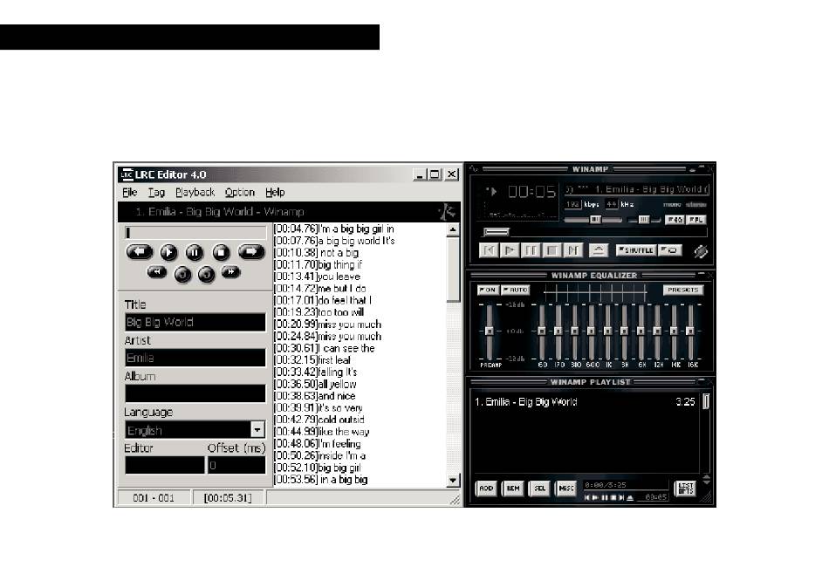The height and width of the screenshot is (567, 829).
Task: Open the Playback menu in LRC Editor
Action: 195,193
